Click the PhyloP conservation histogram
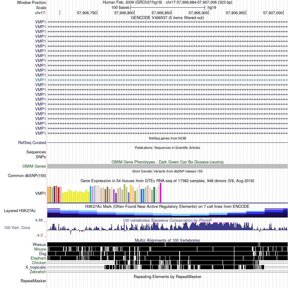Image resolution: width=288 pixels, height=288 pixels. tap(167, 228)
